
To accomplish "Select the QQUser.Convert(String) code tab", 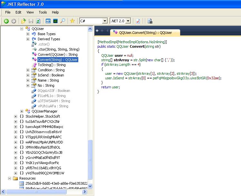I will tap(145, 33).
